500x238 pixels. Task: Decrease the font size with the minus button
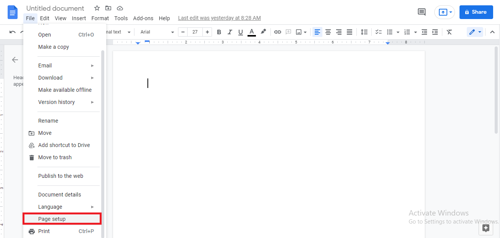[x=183, y=32]
